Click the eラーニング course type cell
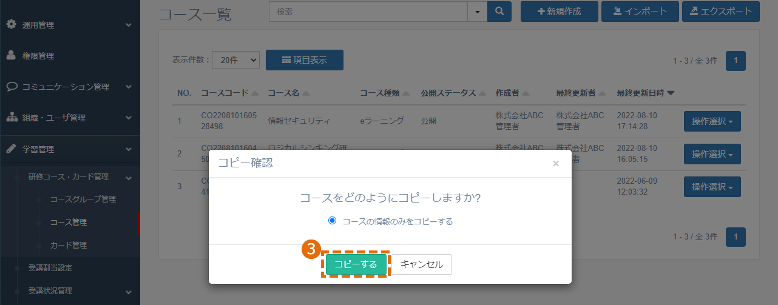Viewport: 778px width, 305px height. pos(382,121)
